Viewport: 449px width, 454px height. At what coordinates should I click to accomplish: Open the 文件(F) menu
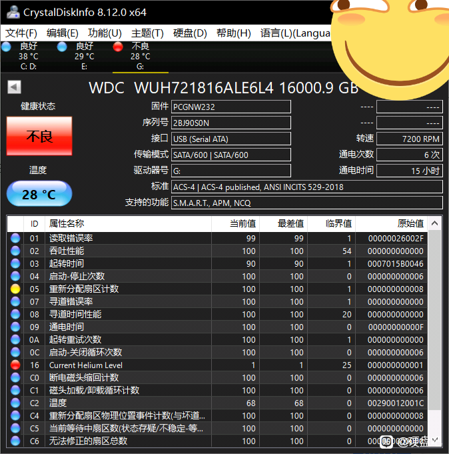[x=21, y=33]
